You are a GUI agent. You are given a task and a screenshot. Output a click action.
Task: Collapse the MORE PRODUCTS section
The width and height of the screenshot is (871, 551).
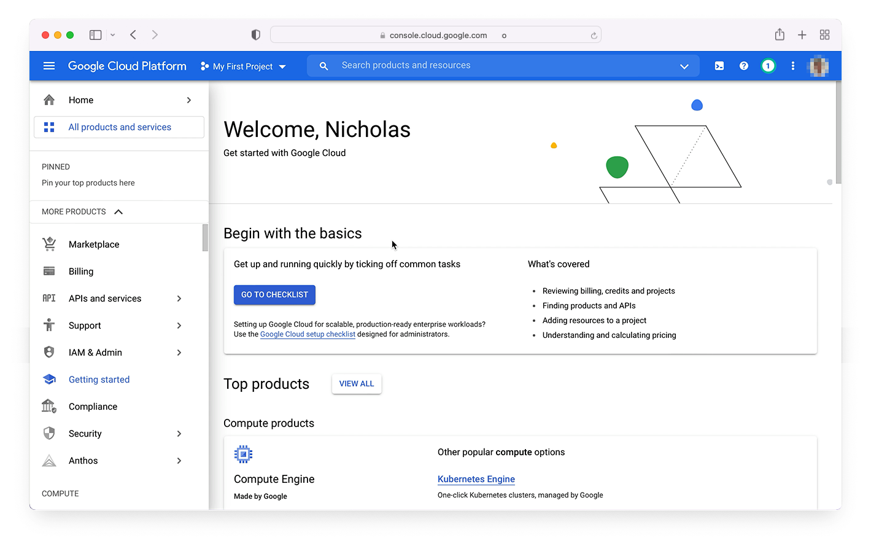click(x=118, y=211)
